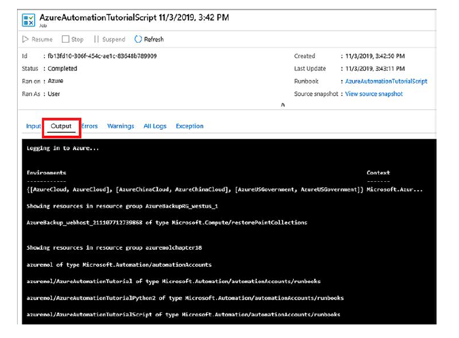459x338 pixels.
Task: Open the All Logs tab
Action: [x=155, y=126]
